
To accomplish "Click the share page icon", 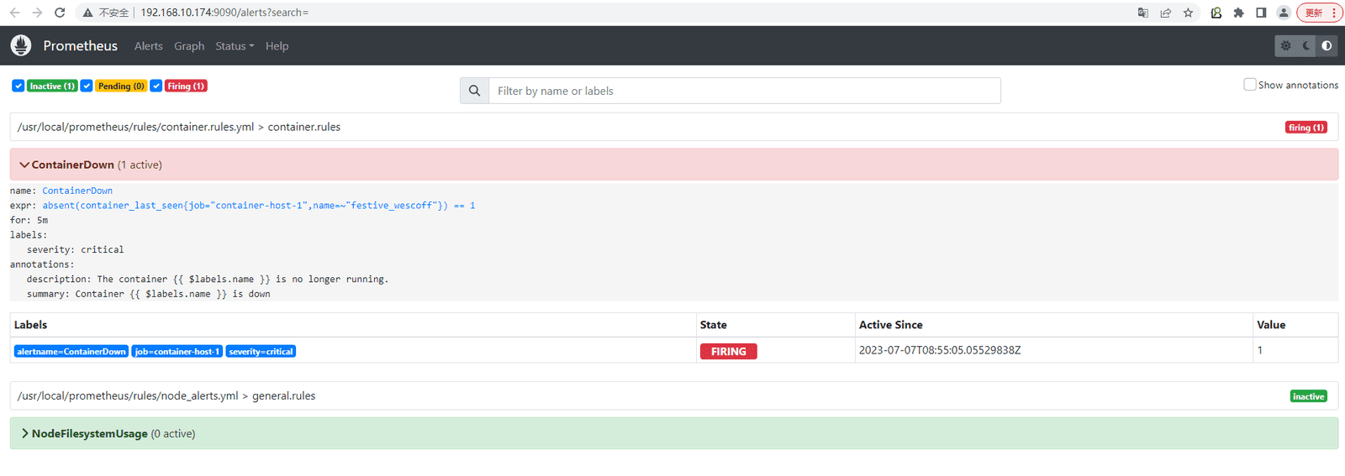I will tap(1166, 13).
